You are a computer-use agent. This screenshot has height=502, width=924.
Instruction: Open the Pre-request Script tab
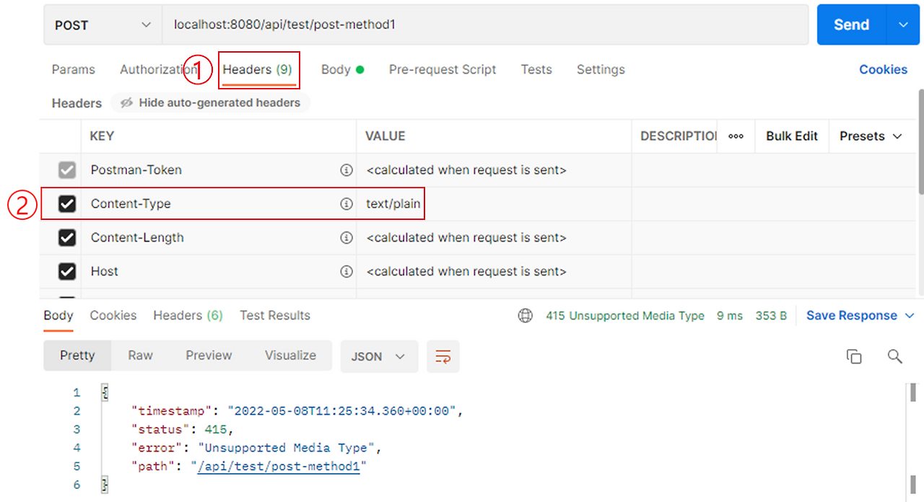pos(443,69)
